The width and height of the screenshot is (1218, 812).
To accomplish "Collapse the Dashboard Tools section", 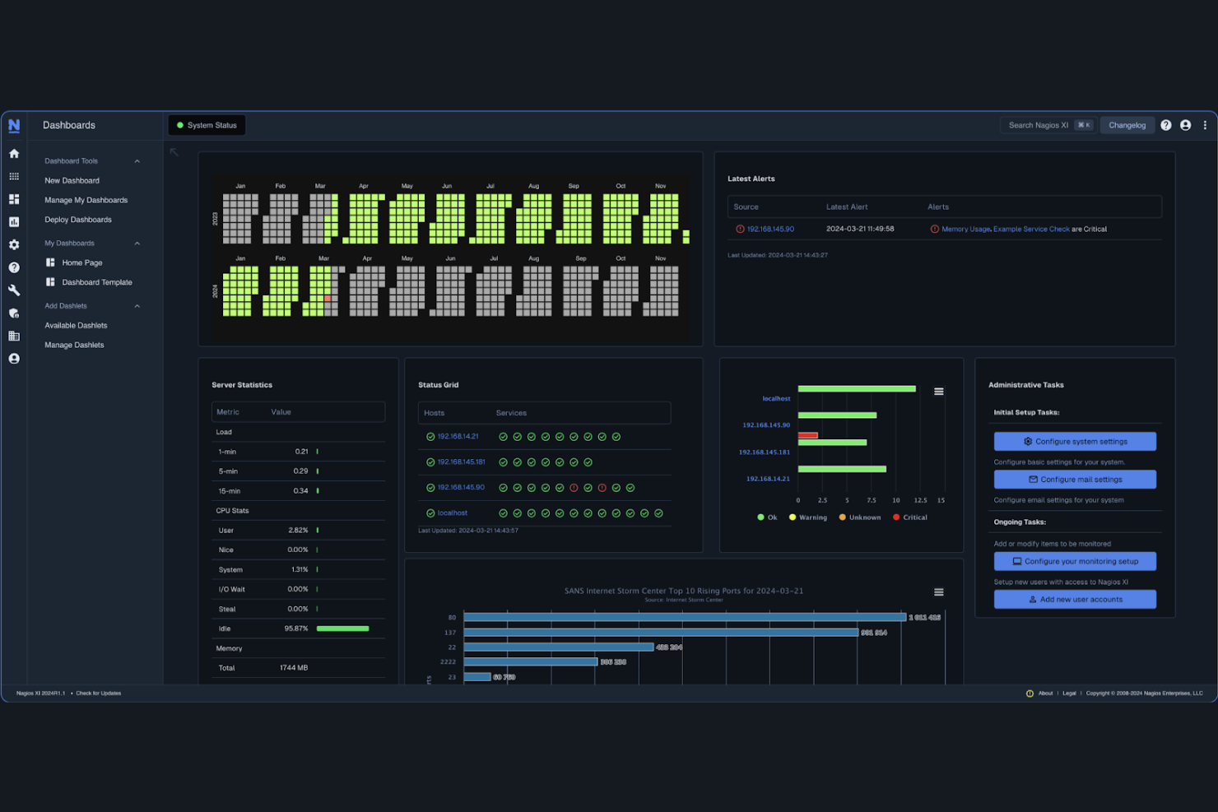I will tap(137, 160).
